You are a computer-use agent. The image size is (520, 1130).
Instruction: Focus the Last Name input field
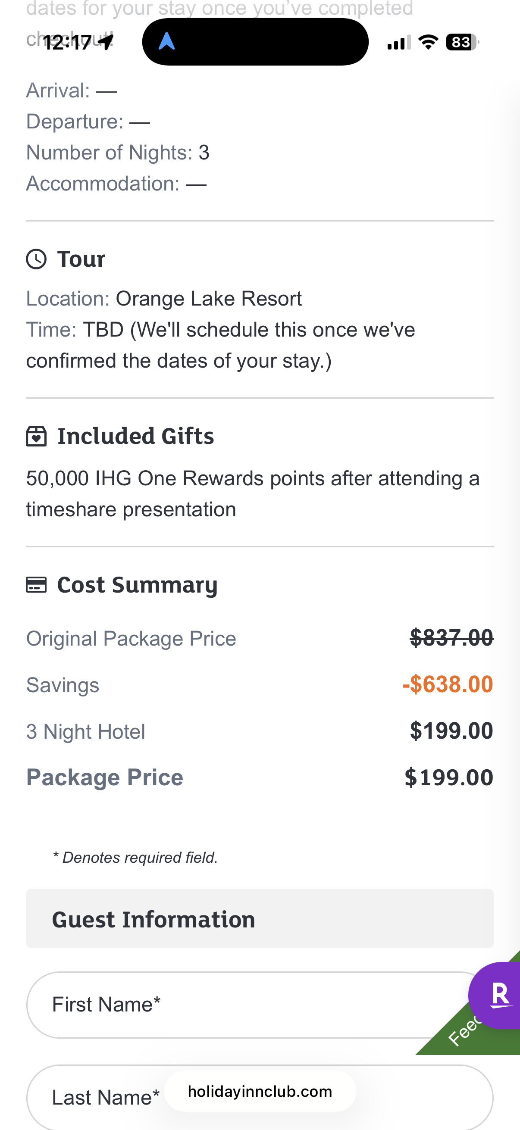105,1098
